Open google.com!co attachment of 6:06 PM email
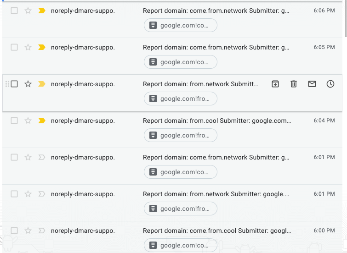This screenshot has width=347, height=253. pos(180,25)
